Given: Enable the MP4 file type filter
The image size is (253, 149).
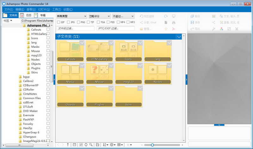Looking at the screenshot, I should pyautogui.click(x=118, y=22).
